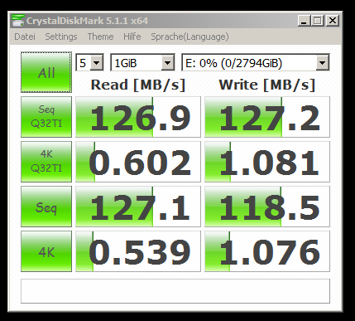
Task: Select the 4K Q32T1 write value 1.081
Action: [267, 162]
